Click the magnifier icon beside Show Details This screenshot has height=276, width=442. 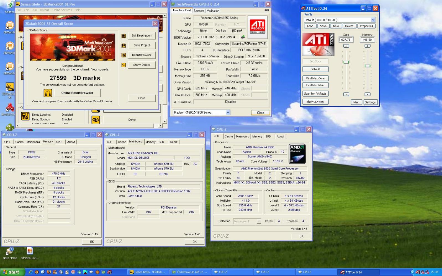pos(124,65)
